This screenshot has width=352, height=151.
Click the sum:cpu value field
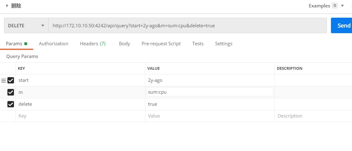(210, 92)
